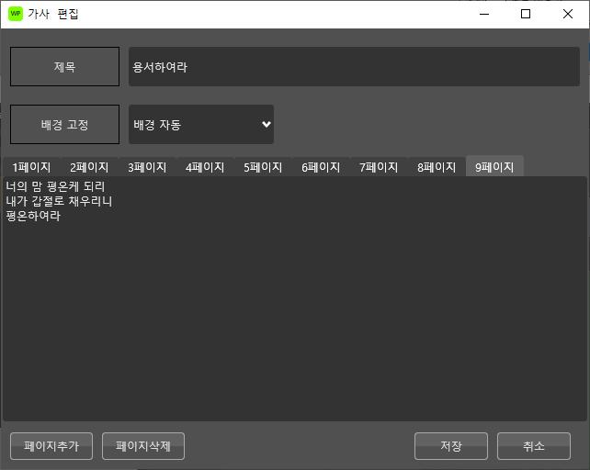Switch to the 3페이지 tab
This screenshot has width=590, height=470.
(147, 167)
